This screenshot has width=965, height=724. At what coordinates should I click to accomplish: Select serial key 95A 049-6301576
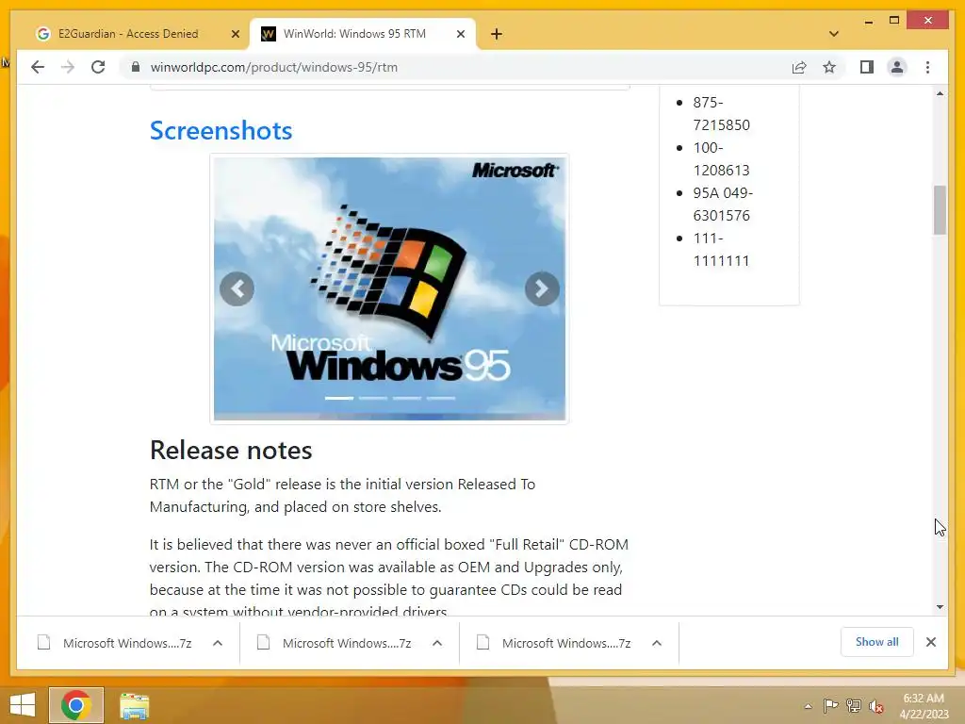723,204
